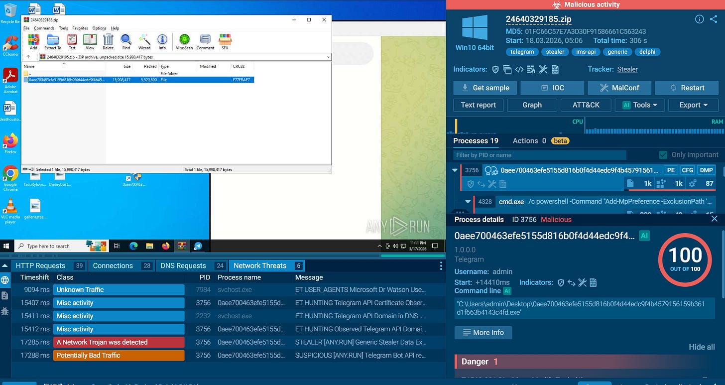Open MalConf button
Screen dimensions: 725x385
click(619, 88)
